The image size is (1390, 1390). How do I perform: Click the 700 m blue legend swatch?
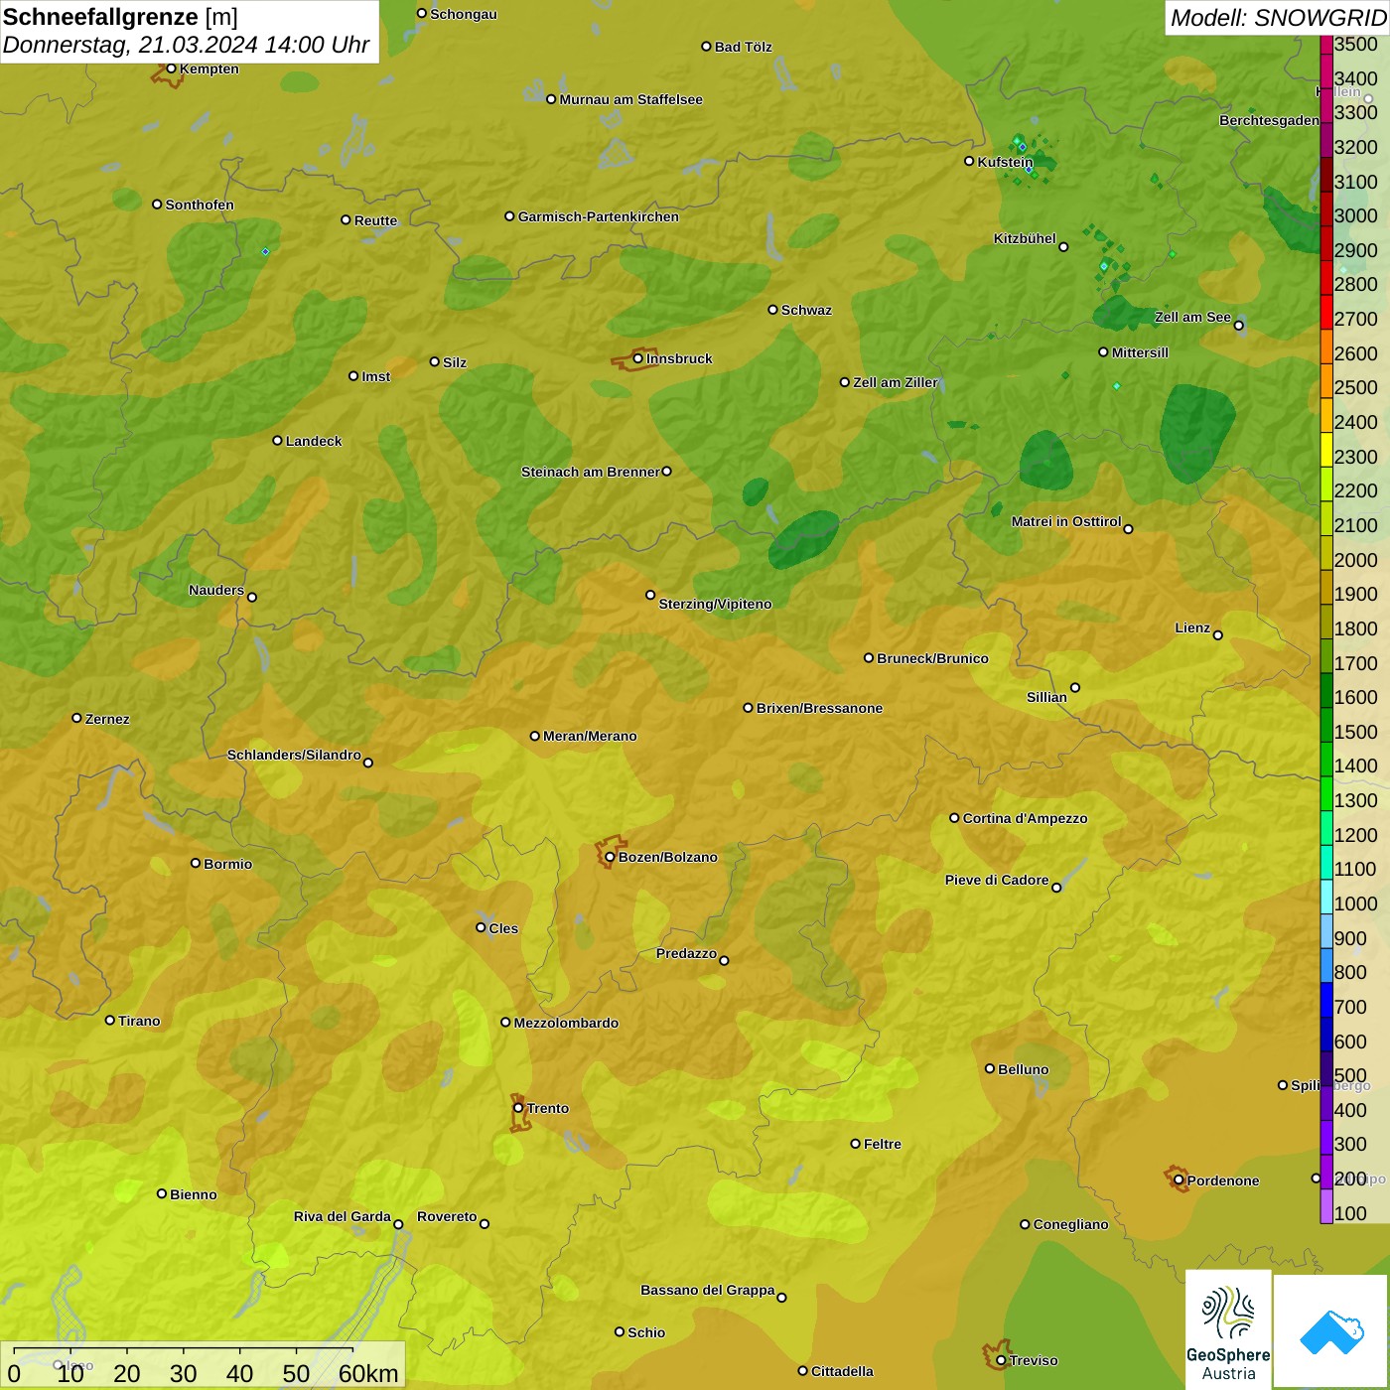[1326, 1000]
